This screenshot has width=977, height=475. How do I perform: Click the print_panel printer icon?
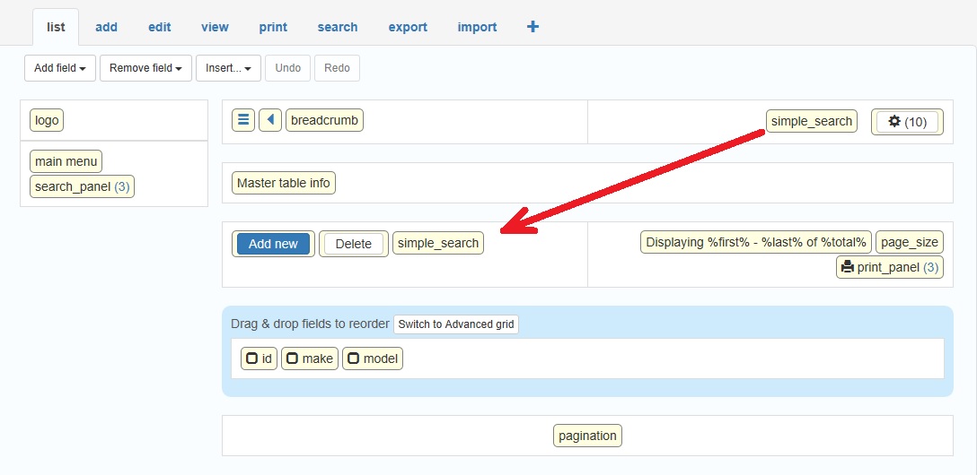847,267
